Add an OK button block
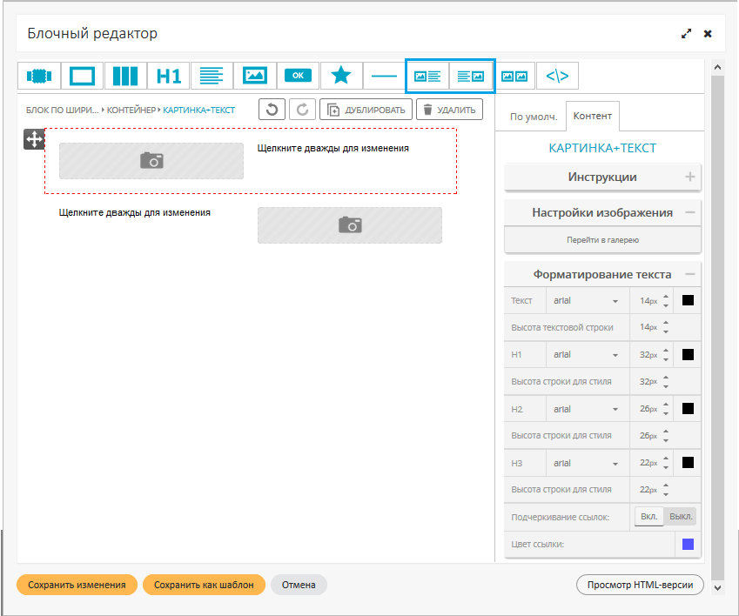The image size is (739, 616). pos(298,76)
